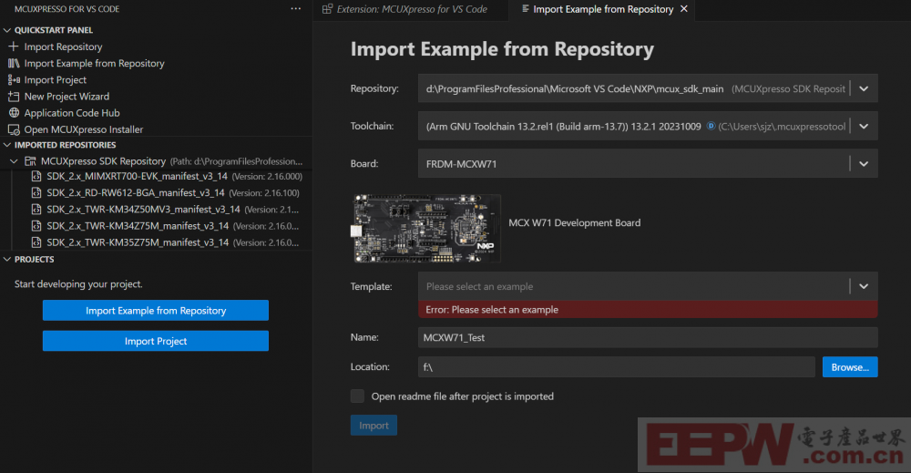Collapse the Projects section
The width and height of the screenshot is (911, 473).
(x=7, y=259)
